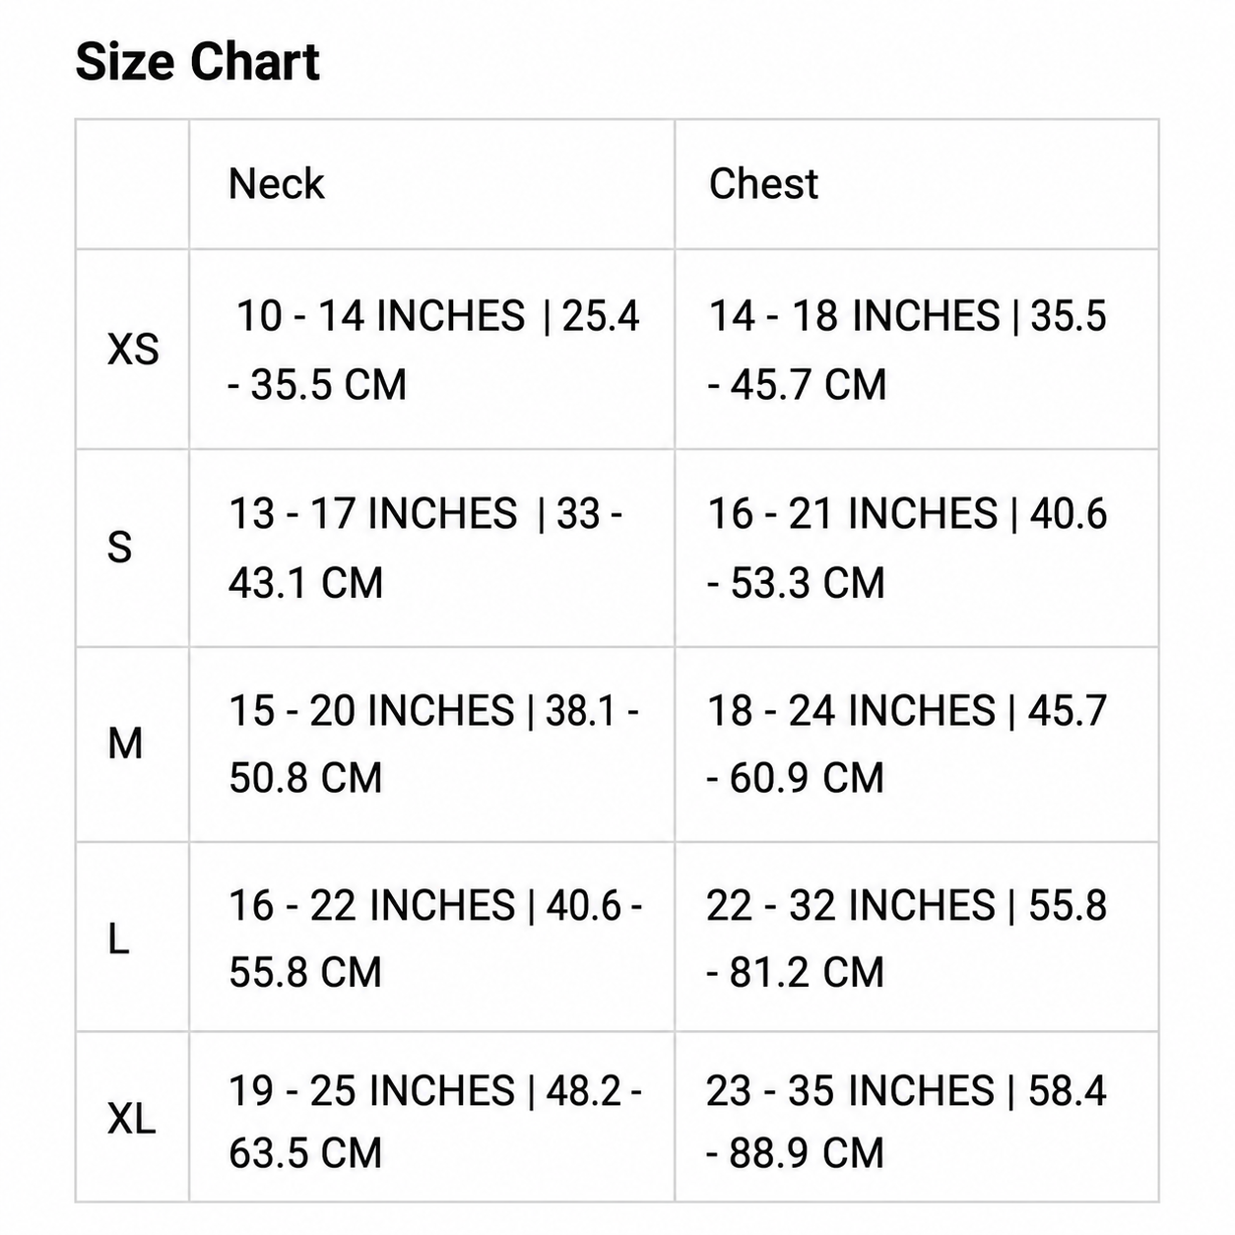Click the Size Chart heading
The image size is (1235, 1235).
[197, 62]
